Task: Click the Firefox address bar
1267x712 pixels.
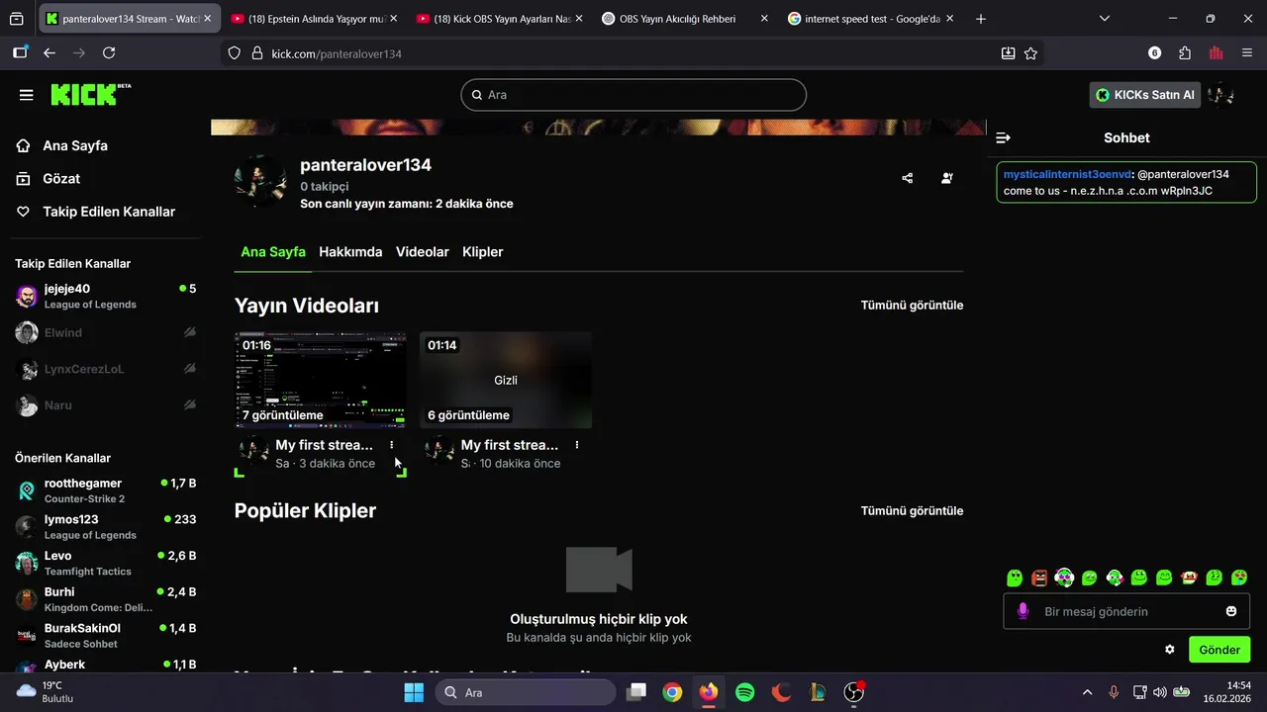Action: [x=633, y=53]
